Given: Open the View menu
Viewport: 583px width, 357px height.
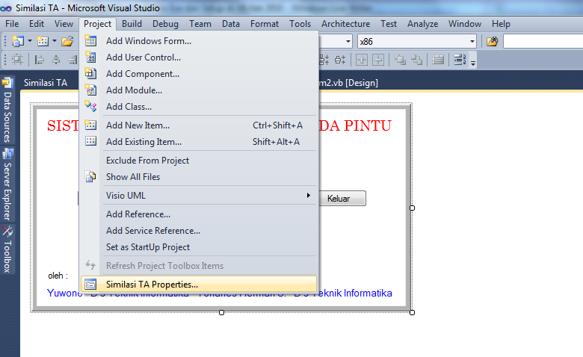Looking at the screenshot, I should 64,24.
